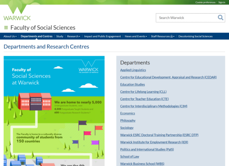Screen dimensions: 229x166
Task: Expand the News and Events dropdown
Action: (136, 36)
